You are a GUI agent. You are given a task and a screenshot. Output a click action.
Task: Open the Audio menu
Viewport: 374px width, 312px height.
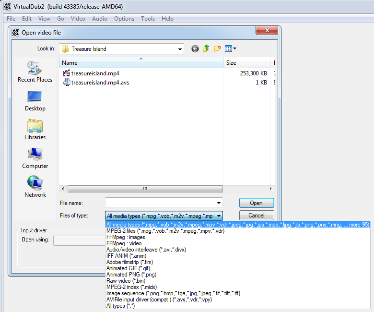pos(100,19)
